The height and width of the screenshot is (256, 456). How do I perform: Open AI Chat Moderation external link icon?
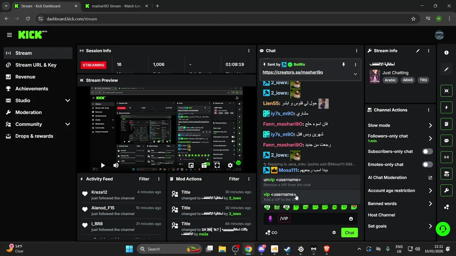tap(430, 177)
